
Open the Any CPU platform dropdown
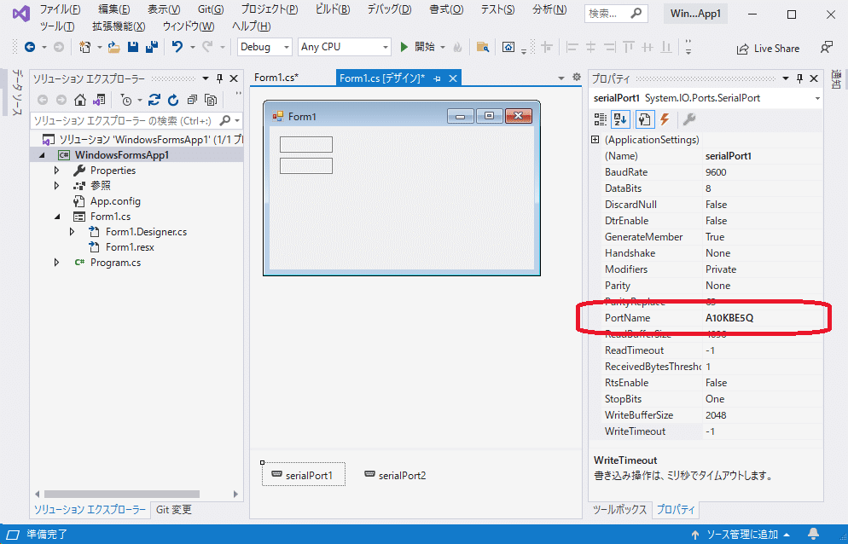point(345,47)
